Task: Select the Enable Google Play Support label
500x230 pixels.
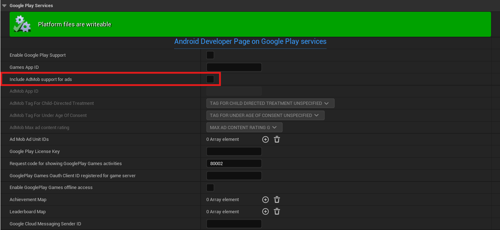Action: point(37,55)
